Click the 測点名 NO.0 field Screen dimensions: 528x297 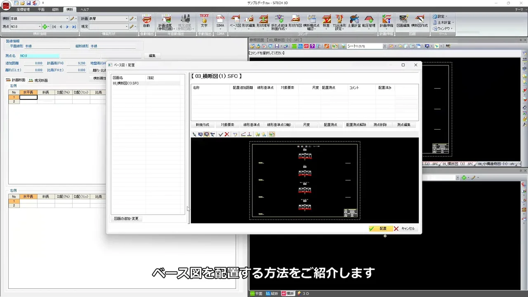pyautogui.click(x=40, y=56)
